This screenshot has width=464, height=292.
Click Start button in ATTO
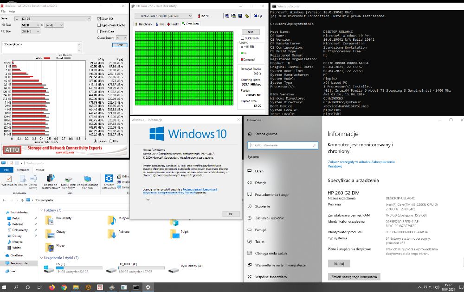(x=120, y=45)
